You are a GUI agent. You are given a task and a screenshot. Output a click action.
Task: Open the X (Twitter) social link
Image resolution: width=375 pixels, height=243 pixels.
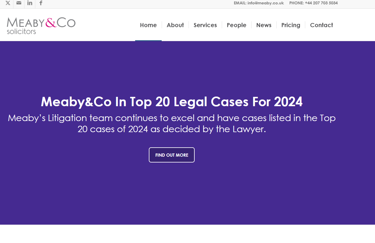click(8, 3)
